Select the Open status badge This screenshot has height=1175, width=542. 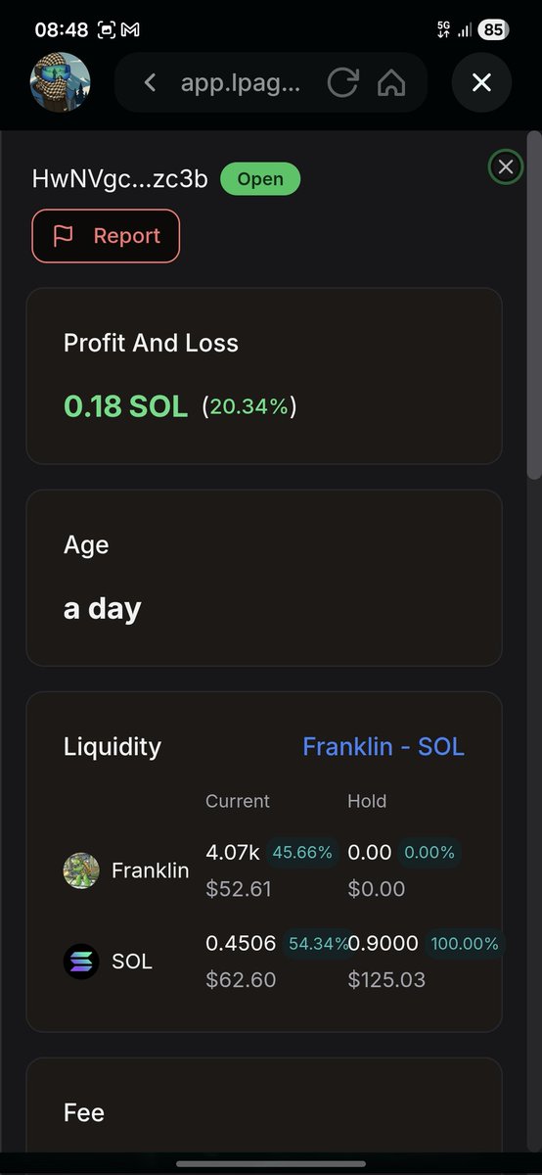pyautogui.click(x=260, y=179)
